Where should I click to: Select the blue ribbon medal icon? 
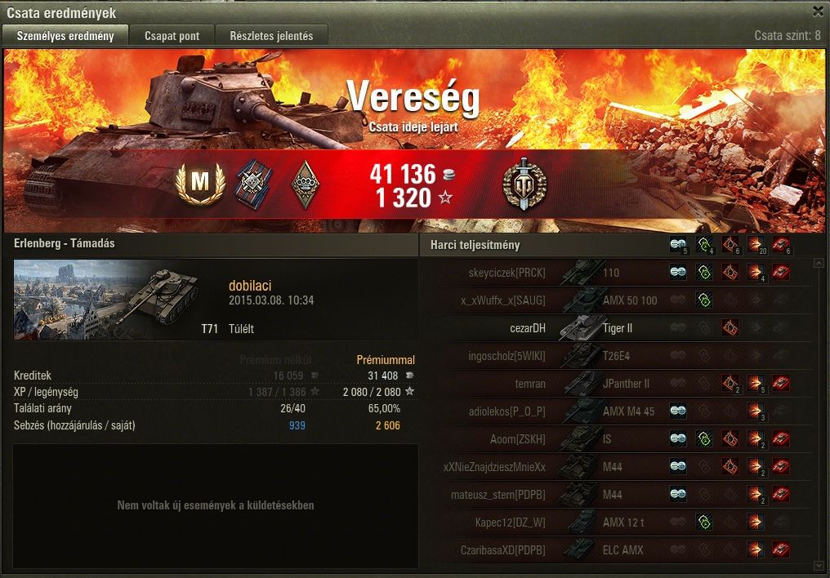tap(254, 184)
